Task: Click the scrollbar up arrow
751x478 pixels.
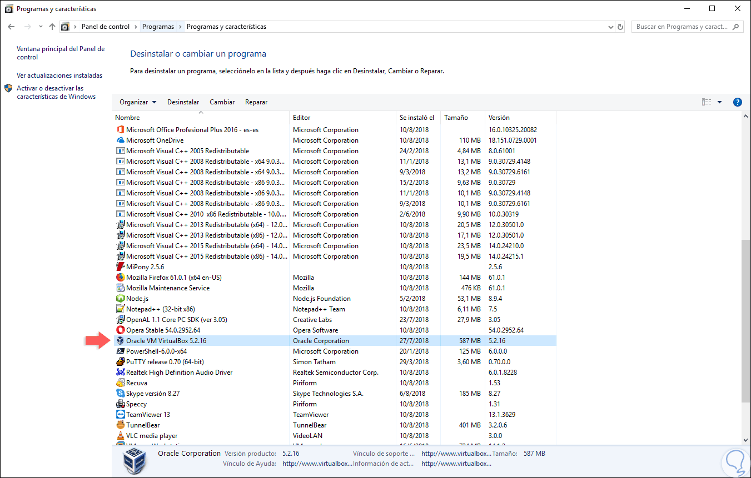Action: point(745,117)
